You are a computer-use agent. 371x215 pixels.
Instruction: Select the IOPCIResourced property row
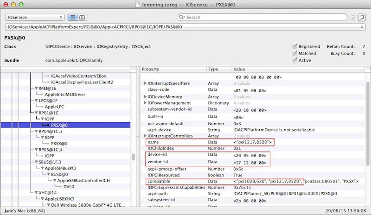pos(252,175)
